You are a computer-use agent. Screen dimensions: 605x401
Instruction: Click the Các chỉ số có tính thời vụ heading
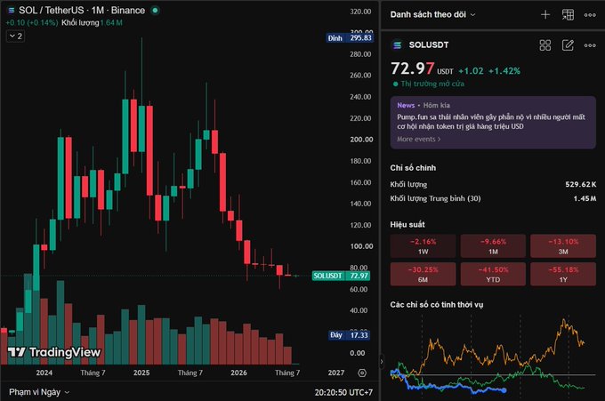click(x=436, y=305)
